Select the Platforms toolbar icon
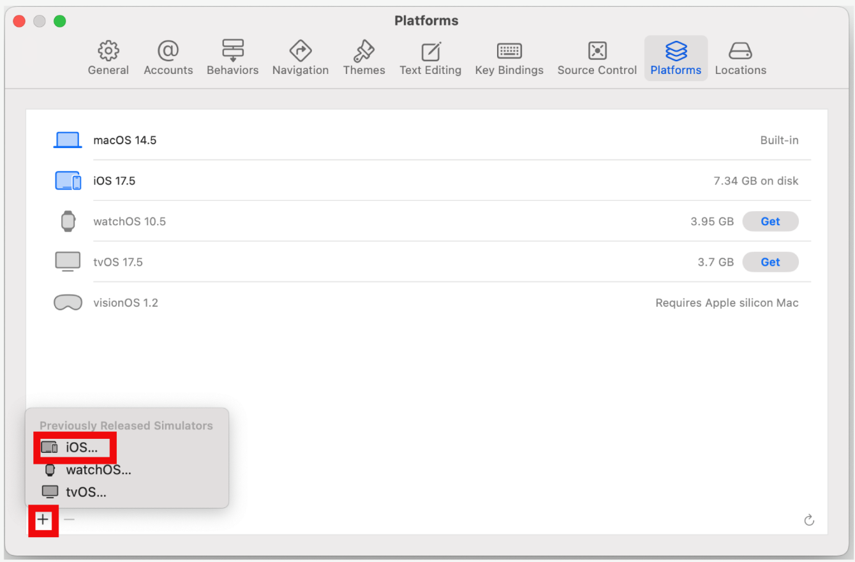 click(676, 58)
